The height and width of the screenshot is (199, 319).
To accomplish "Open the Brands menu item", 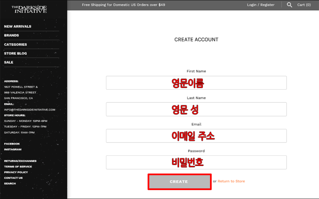I will (11, 36).
